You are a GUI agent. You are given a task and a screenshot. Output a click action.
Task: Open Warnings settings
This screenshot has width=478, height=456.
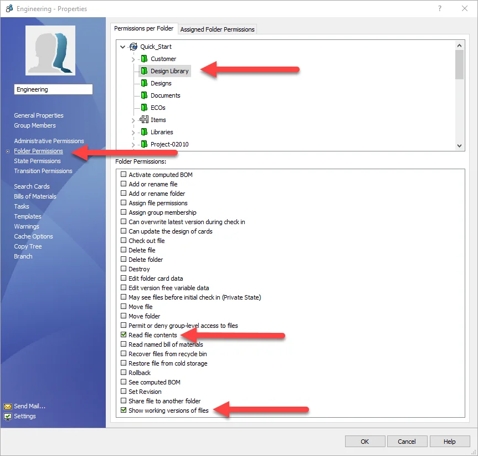point(27,226)
